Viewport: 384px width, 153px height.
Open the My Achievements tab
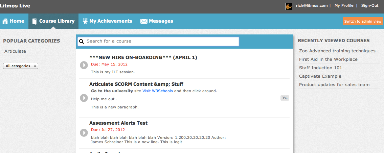point(107,21)
